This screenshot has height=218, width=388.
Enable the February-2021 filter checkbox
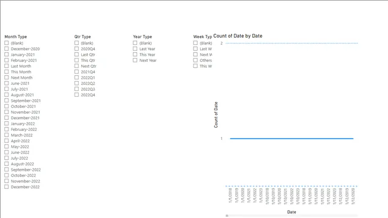coord(7,61)
